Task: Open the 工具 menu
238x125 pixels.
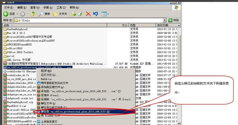Action: (x=61, y=7)
